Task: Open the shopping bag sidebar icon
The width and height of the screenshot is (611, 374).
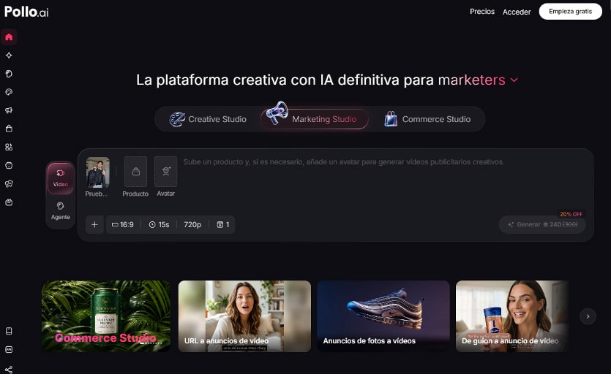Action: tap(9, 129)
